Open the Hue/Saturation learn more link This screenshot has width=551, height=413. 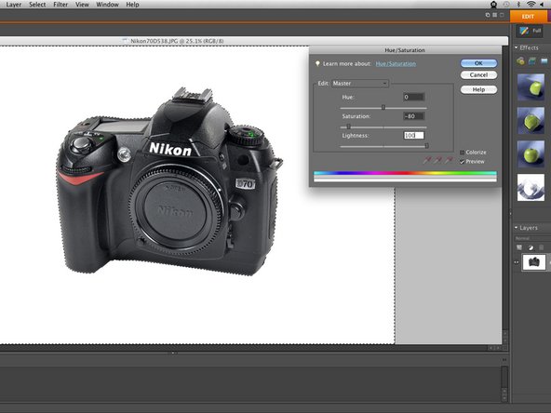tap(396, 63)
